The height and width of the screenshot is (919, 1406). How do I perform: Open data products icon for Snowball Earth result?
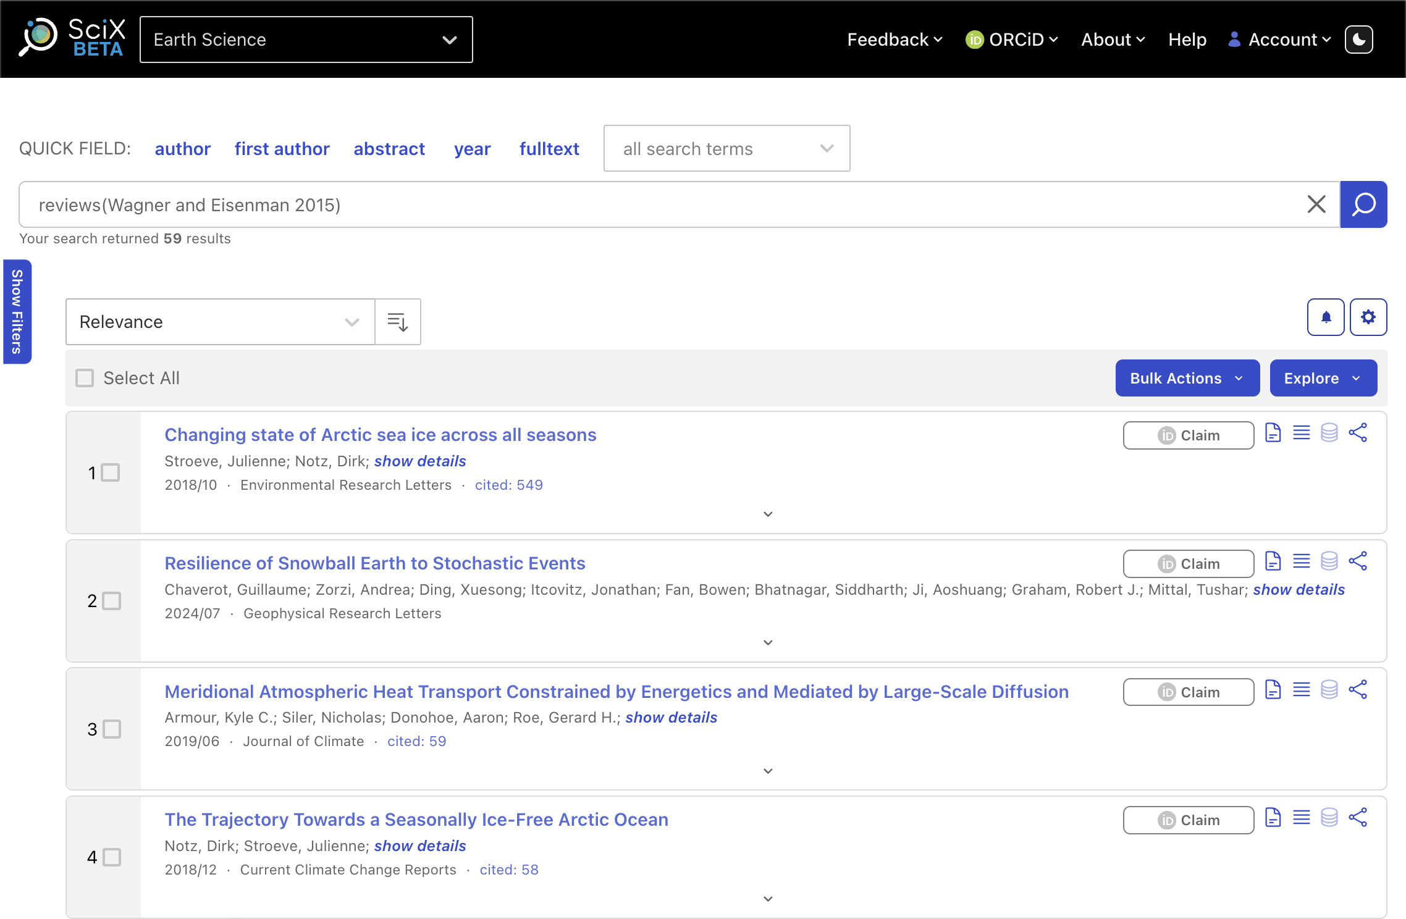tap(1329, 561)
